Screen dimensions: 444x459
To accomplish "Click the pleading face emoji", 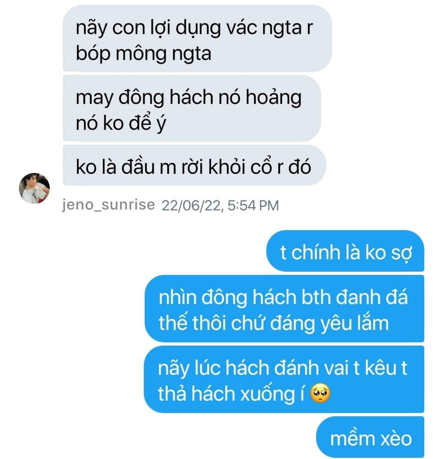I will pos(320,393).
